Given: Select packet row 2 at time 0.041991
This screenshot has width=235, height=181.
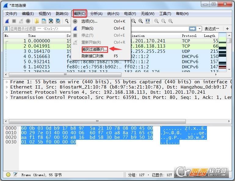Looking at the screenshot, I should 111,46.
